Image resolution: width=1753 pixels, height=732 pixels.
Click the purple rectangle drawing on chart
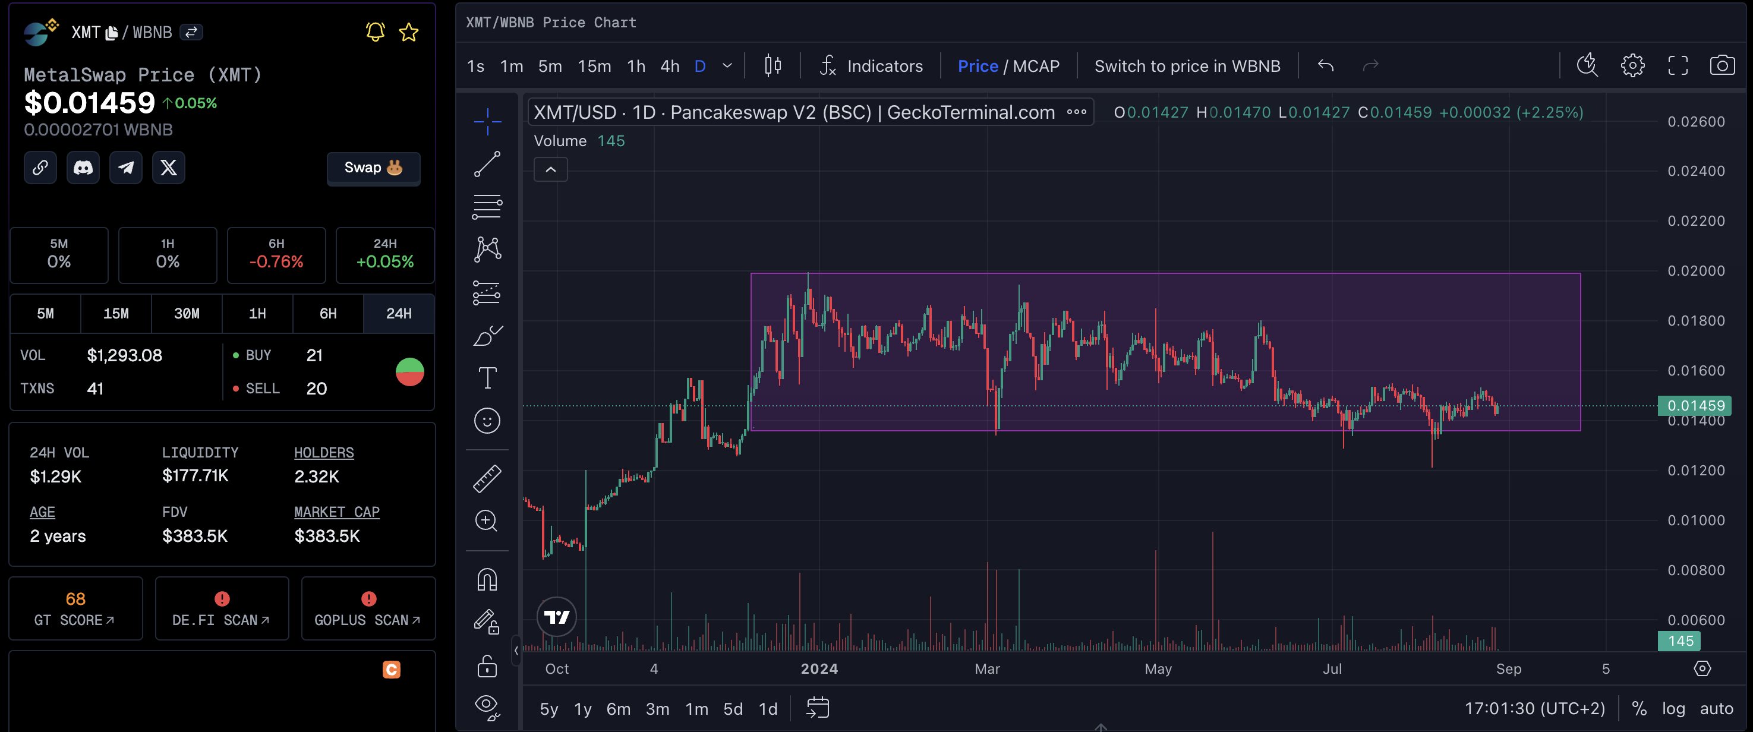(1165, 352)
